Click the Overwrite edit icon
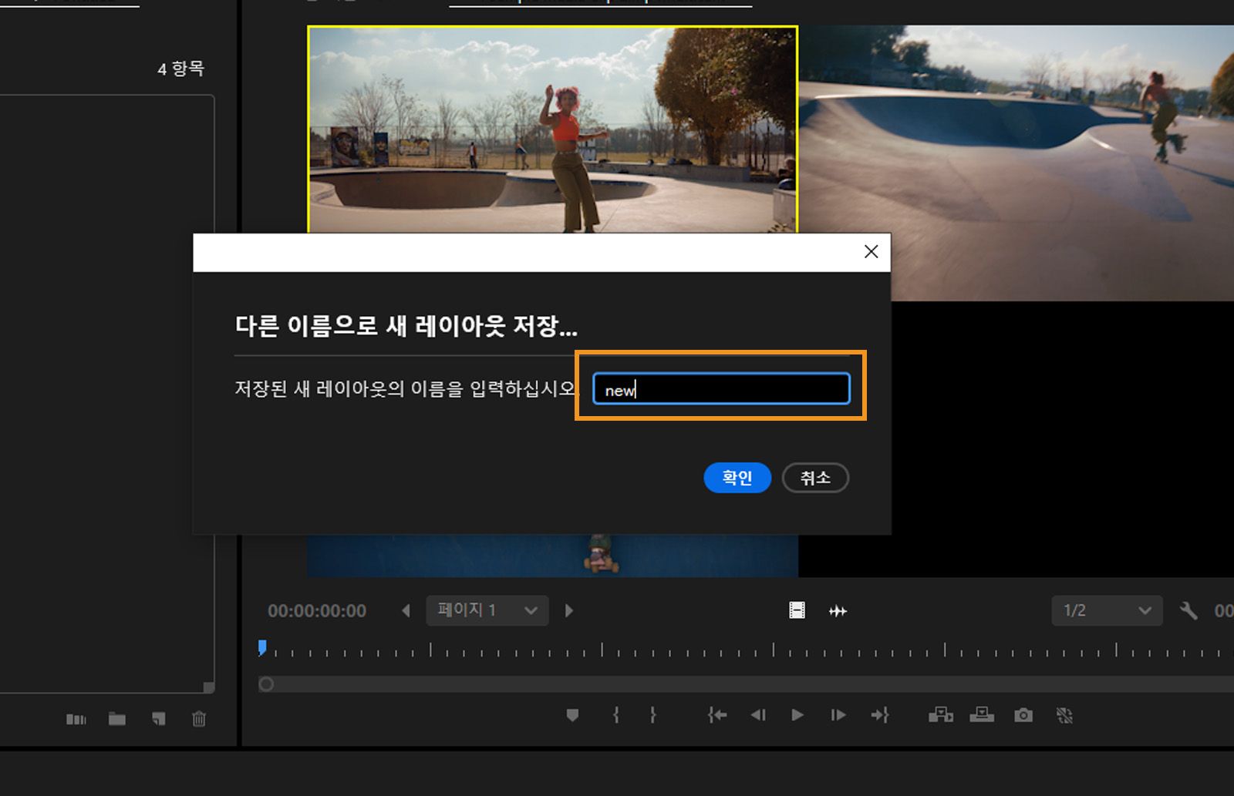 983,715
